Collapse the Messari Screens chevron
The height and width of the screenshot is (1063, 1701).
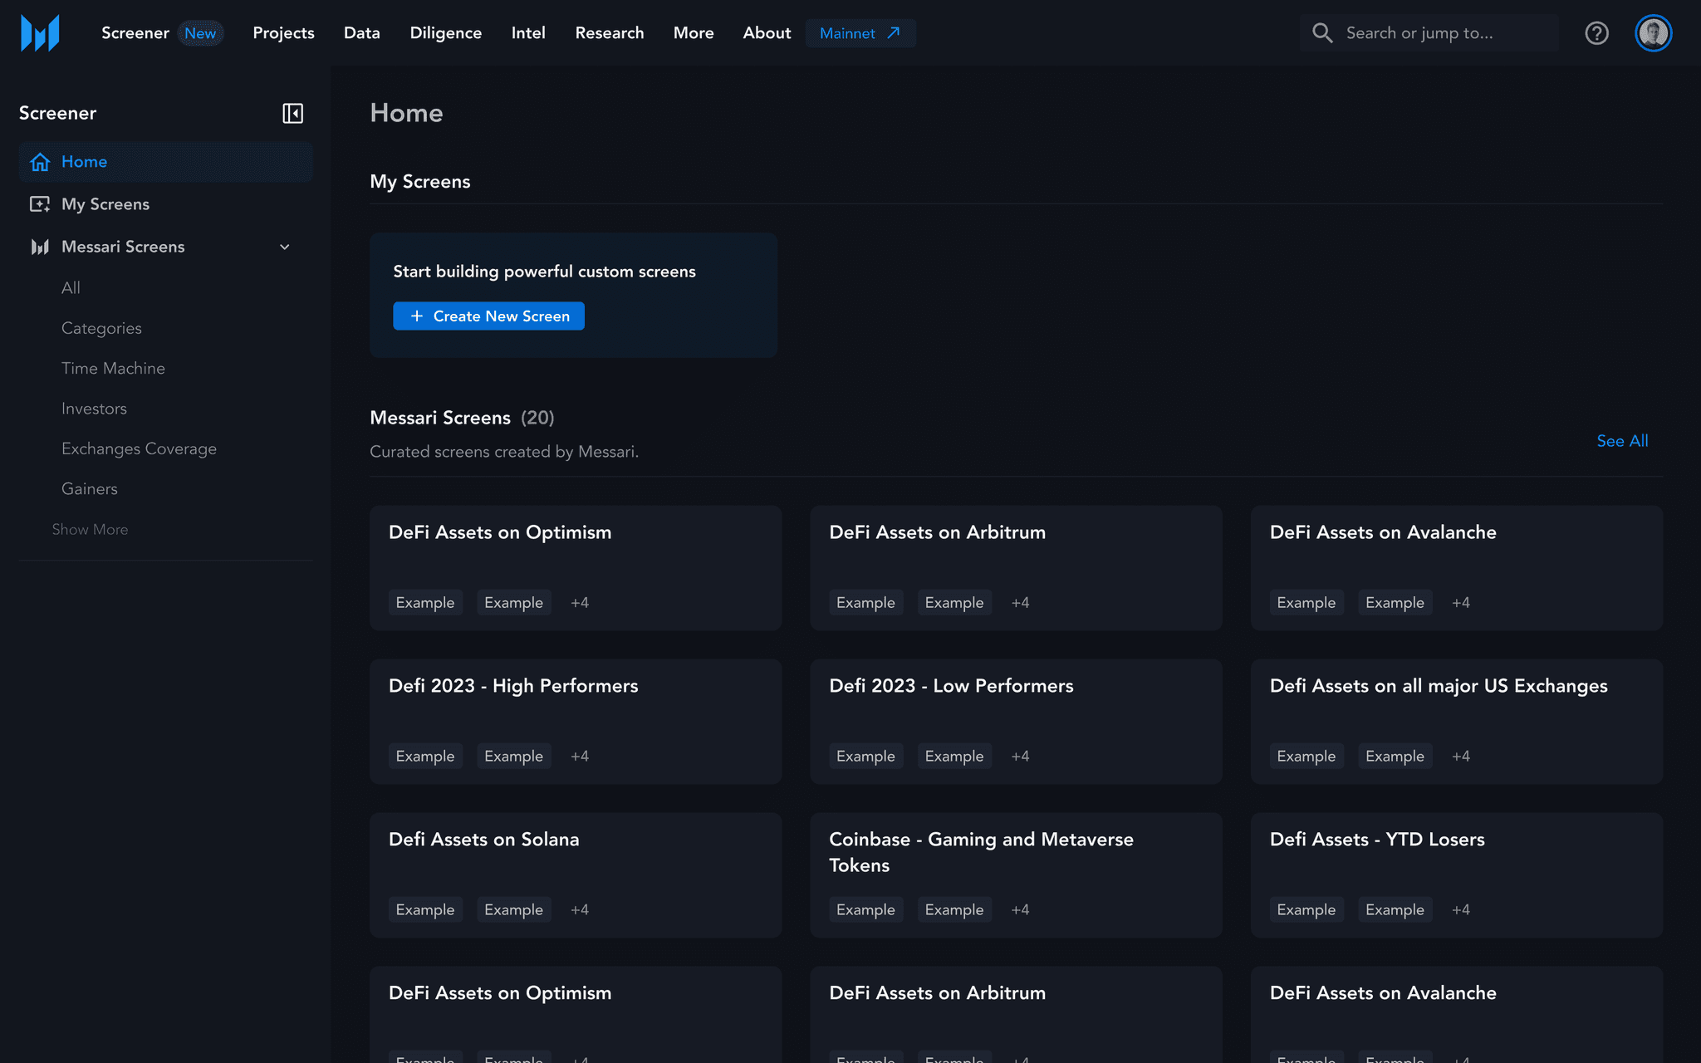pyautogui.click(x=285, y=247)
